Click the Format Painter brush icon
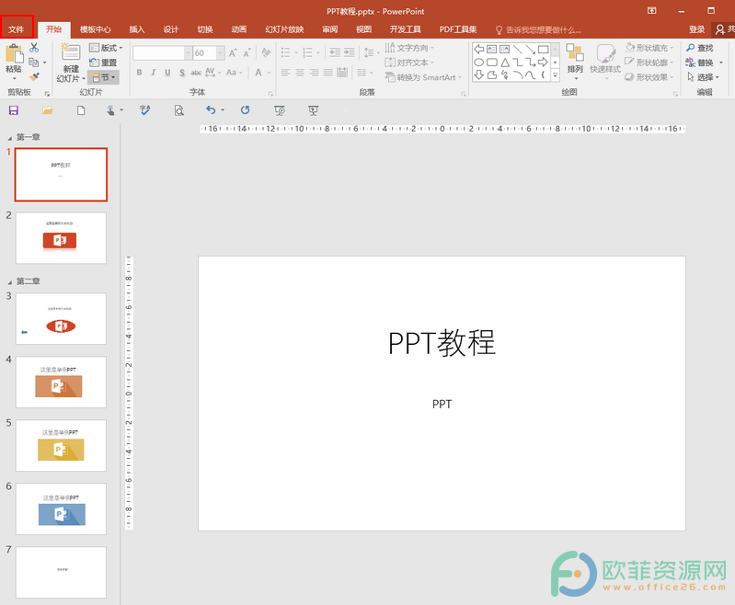 (x=34, y=76)
